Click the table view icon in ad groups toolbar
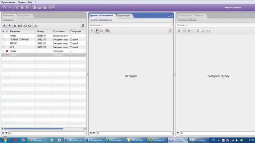The width and height of the screenshot is (255, 143). (107, 31)
